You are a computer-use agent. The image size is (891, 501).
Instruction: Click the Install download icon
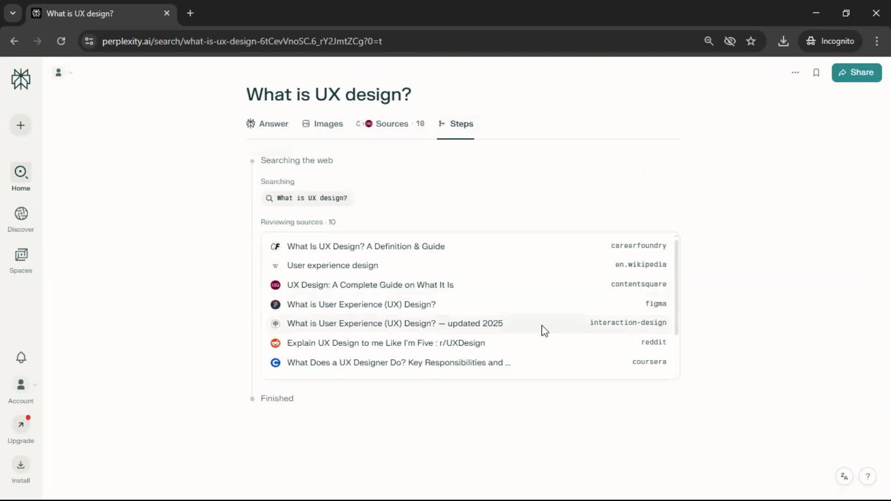click(21, 465)
